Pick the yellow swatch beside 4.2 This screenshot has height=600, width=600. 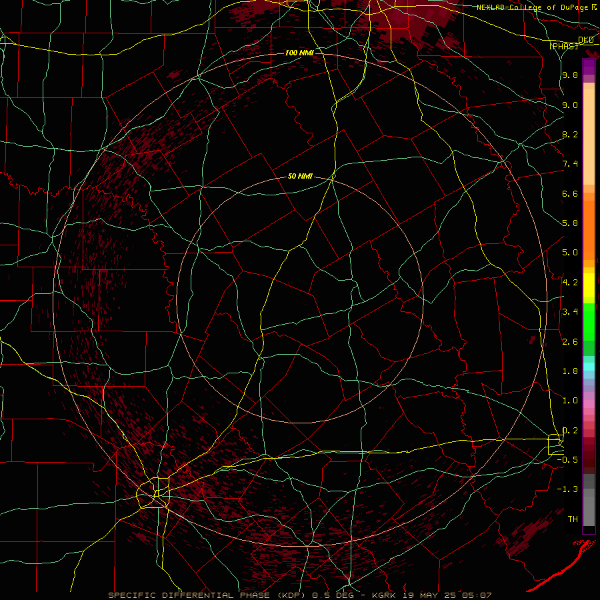tap(589, 285)
